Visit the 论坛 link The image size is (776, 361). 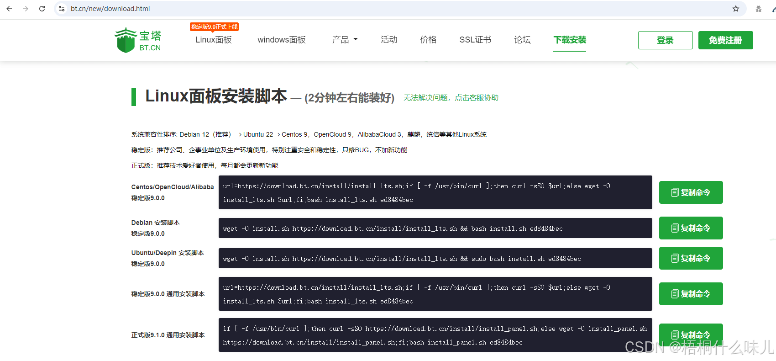[x=522, y=40]
